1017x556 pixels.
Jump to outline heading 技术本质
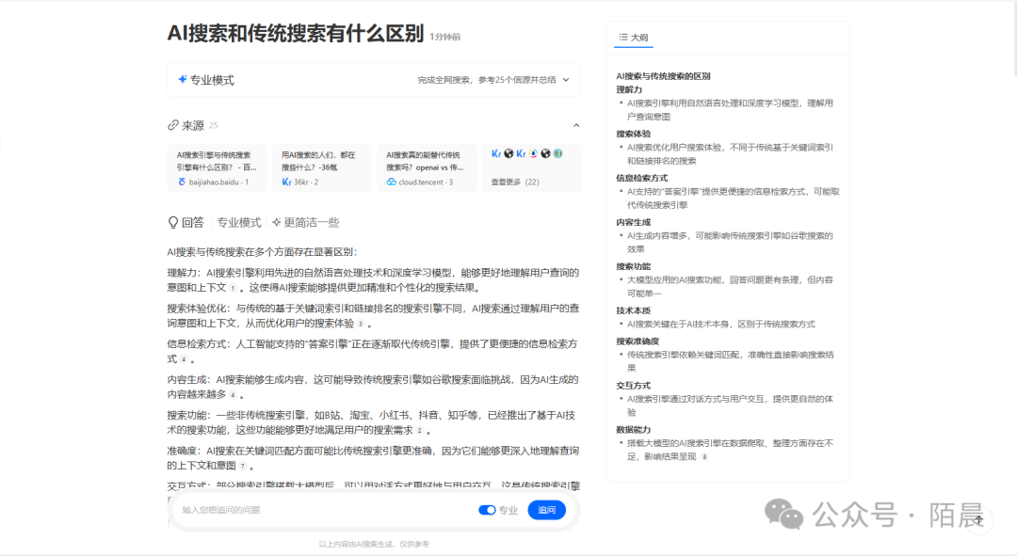pos(634,310)
